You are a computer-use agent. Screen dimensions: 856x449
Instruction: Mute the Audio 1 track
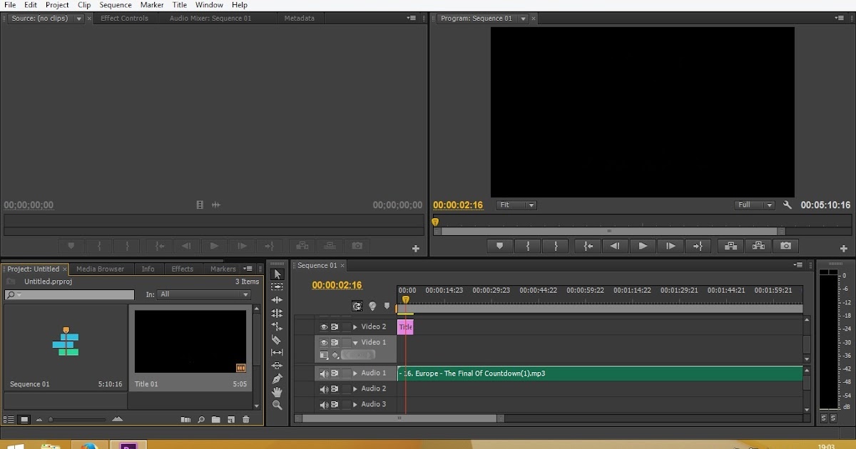pos(323,373)
